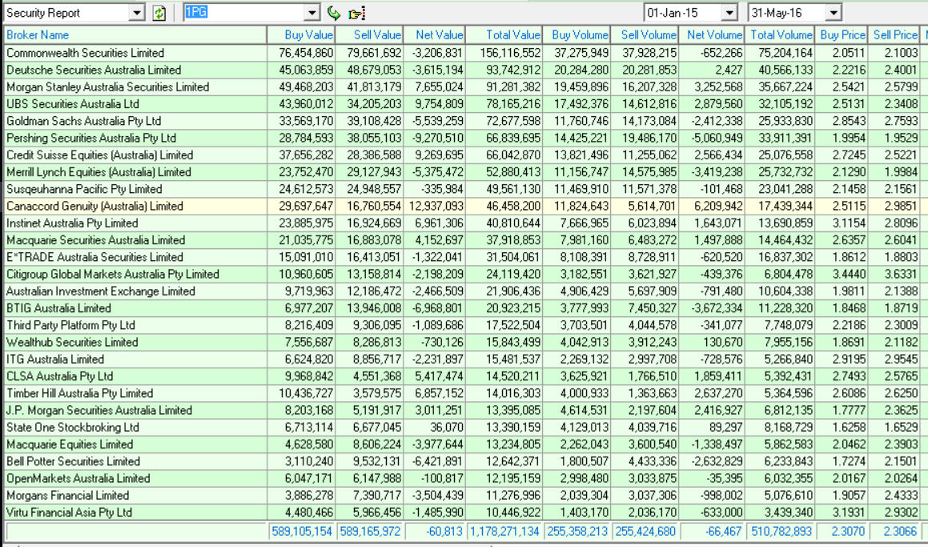The height and width of the screenshot is (547, 928).
Task: Click the green arrow go icon
Action: tap(334, 13)
